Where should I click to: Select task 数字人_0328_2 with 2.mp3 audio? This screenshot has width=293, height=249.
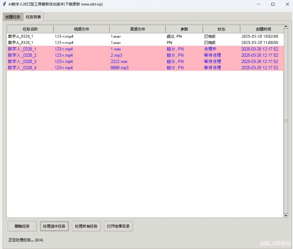pos(143,55)
